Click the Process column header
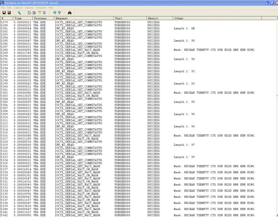The width and height of the screenshot is (278, 217). pos(43,18)
